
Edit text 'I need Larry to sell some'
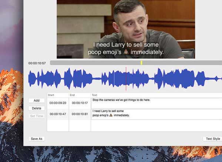point(108,111)
